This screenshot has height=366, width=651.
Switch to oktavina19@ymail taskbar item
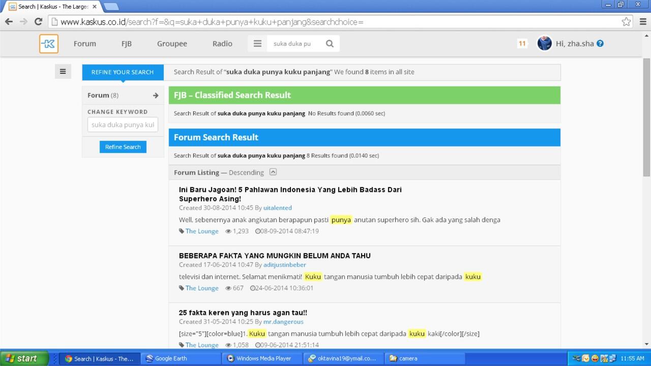coord(344,358)
